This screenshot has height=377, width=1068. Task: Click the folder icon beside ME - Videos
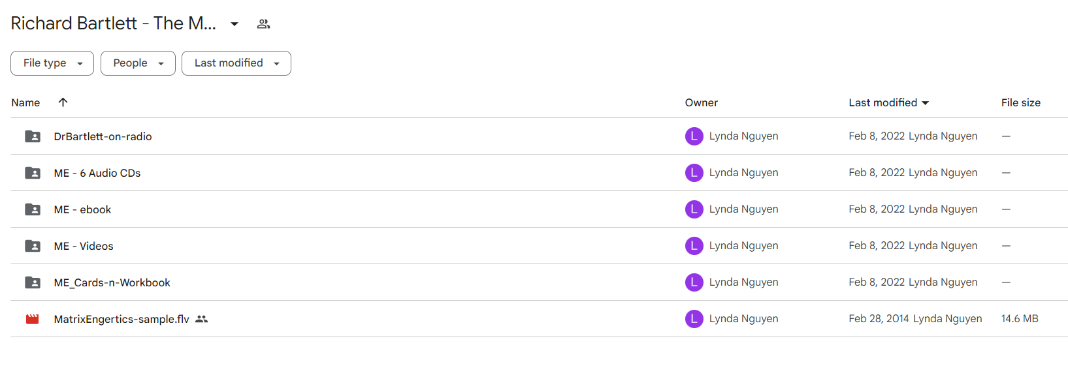[x=32, y=246]
